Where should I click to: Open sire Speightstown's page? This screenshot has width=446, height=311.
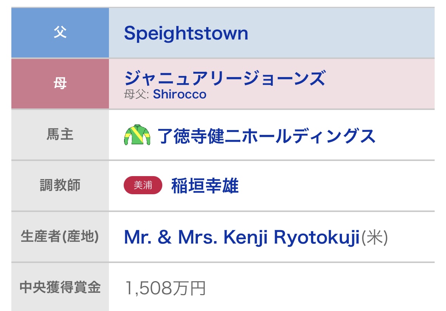click(186, 33)
